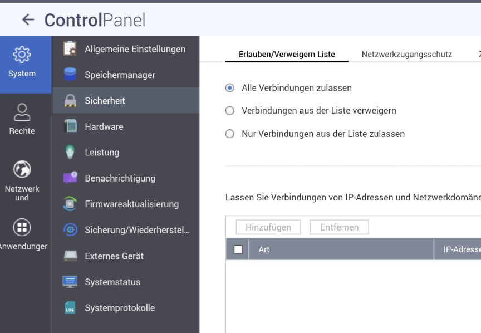This screenshot has width=481, height=333.
Task: Click the Sicherheit padlock icon
Action: pos(70,100)
